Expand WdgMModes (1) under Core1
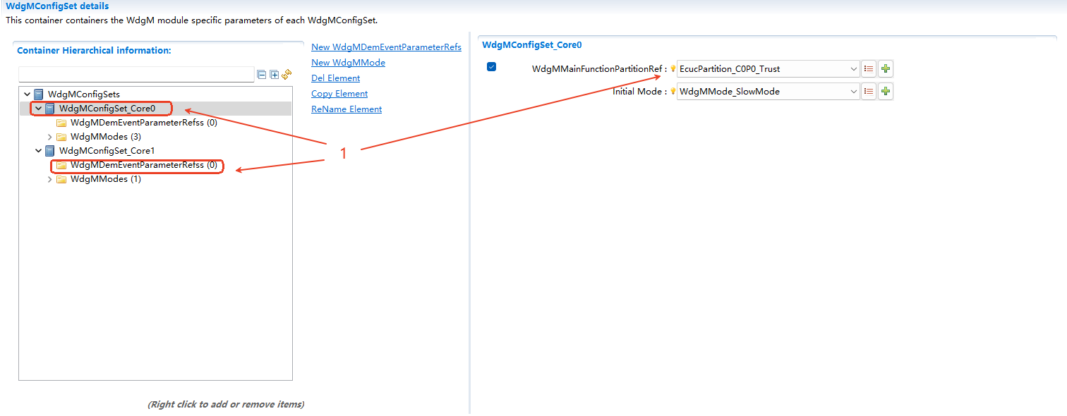 click(x=49, y=179)
